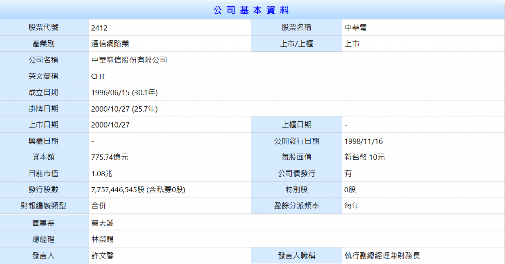
Task: Select chairman name 簡志誠
Action: point(103,223)
